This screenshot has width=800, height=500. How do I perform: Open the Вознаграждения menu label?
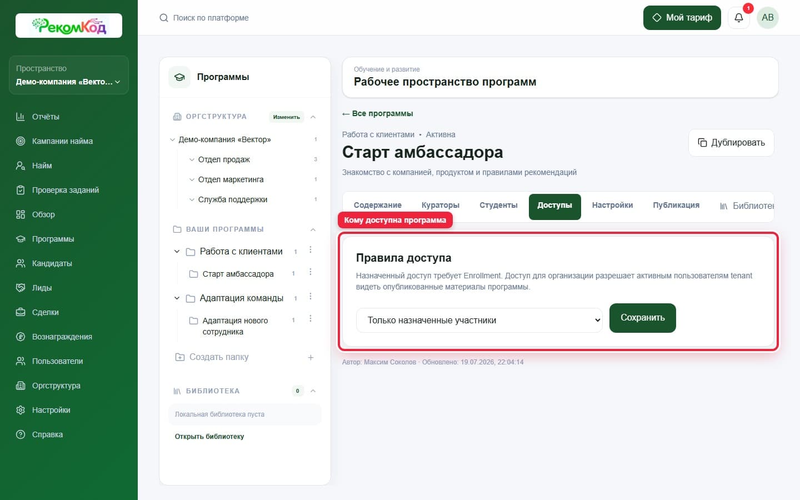62,337
